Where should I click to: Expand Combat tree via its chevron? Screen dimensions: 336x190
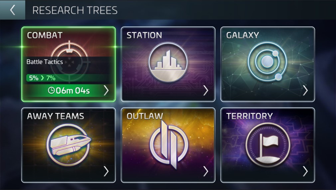(x=106, y=90)
